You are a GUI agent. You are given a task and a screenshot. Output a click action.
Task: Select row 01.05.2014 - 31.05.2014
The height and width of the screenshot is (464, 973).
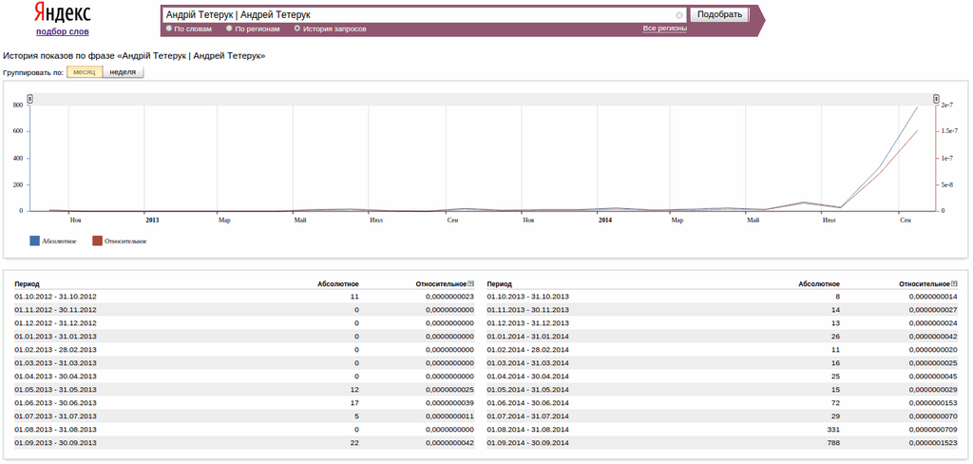point(722,390)
